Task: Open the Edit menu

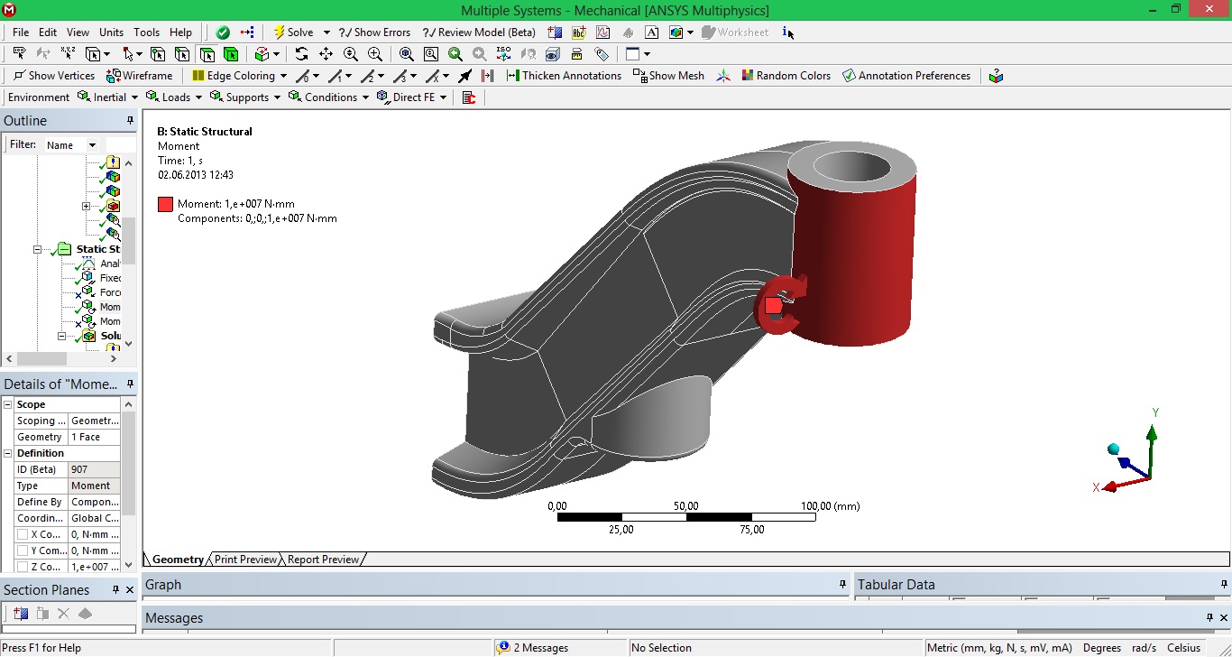Action: 48,32
